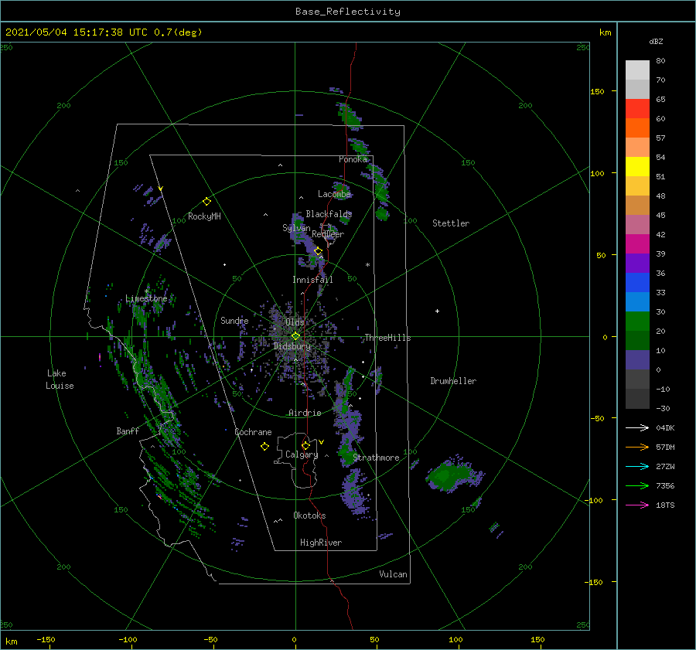Select the yellow diamond marker near RockyMH
The height and width of the screenshot is (650, 696).
206,202
